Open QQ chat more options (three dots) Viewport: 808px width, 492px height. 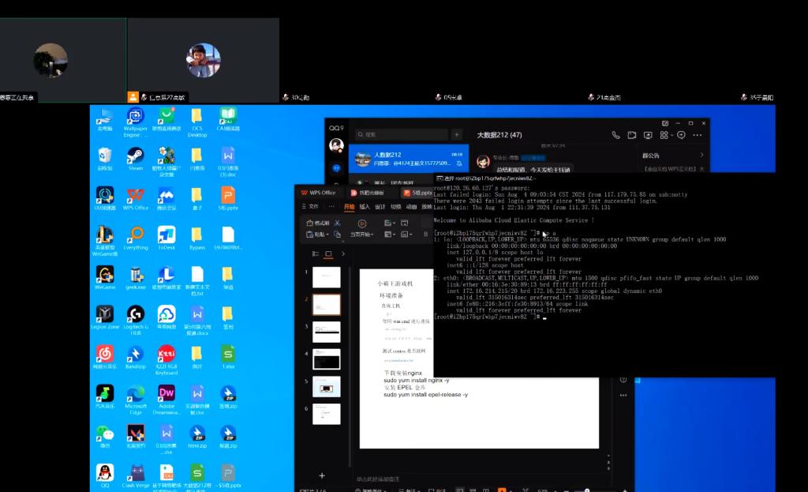pos(700,135)
